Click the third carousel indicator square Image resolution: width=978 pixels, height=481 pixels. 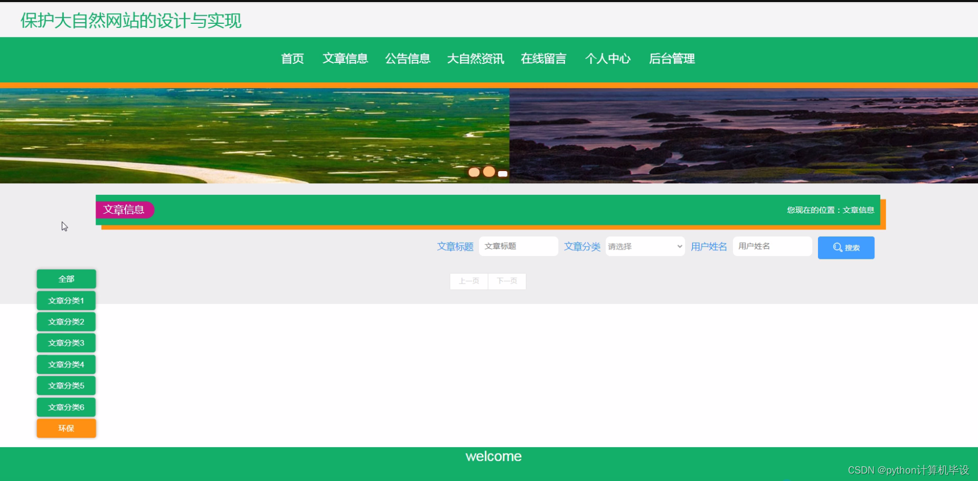502,174
